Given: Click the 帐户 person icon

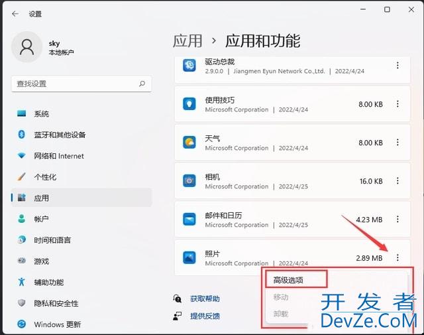Looking at the screenshot, I should click(x=21, y=218).
